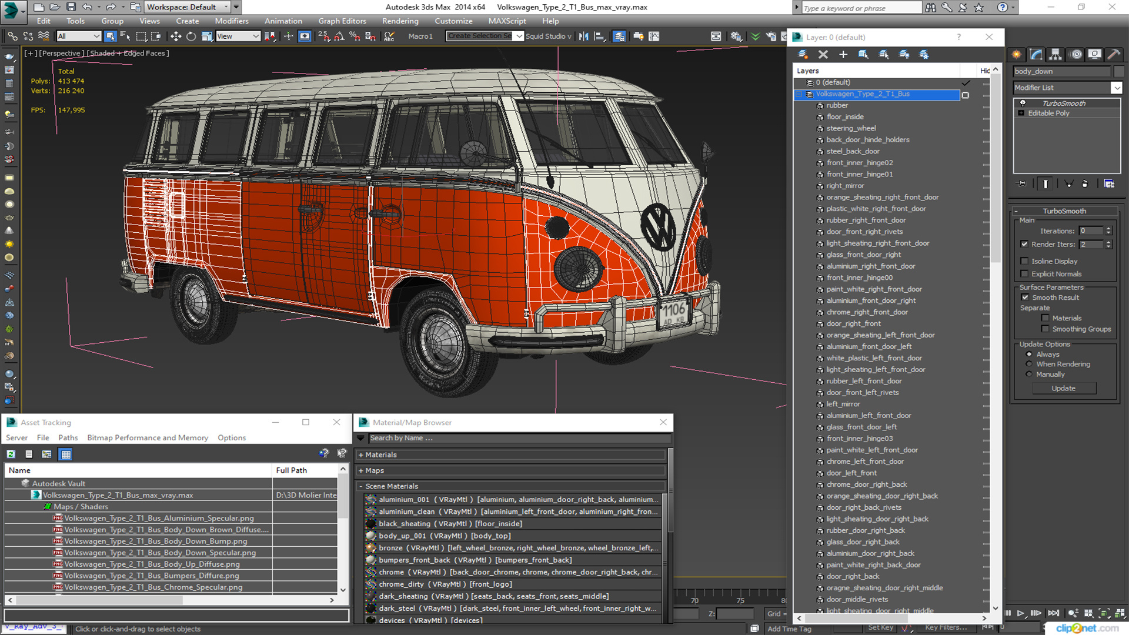Open the Create command panel tab

tap(1017, 54)
